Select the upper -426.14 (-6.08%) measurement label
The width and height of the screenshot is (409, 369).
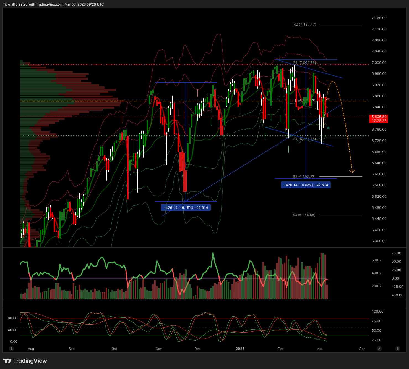(x=306, y=185)
